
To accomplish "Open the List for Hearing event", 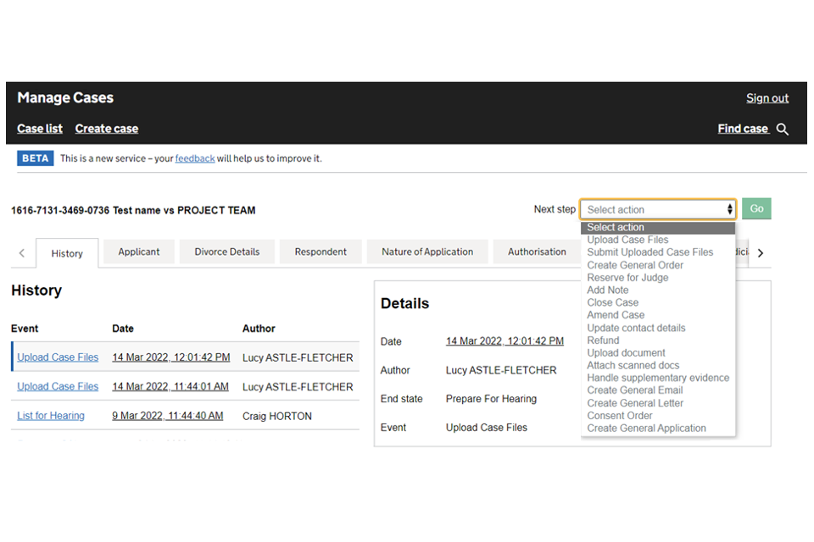I will click(51, 416).
